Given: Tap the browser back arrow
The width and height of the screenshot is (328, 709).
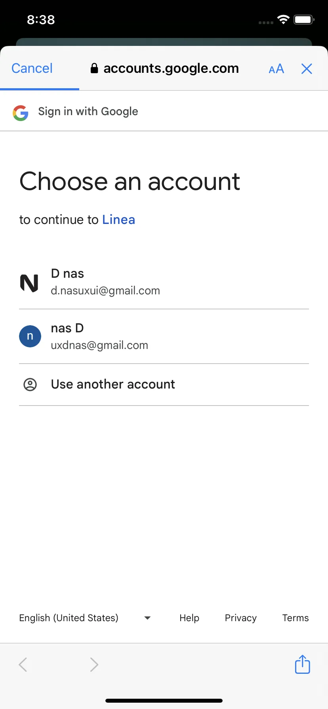Looking at the screenshot, I should click(23, 665).
